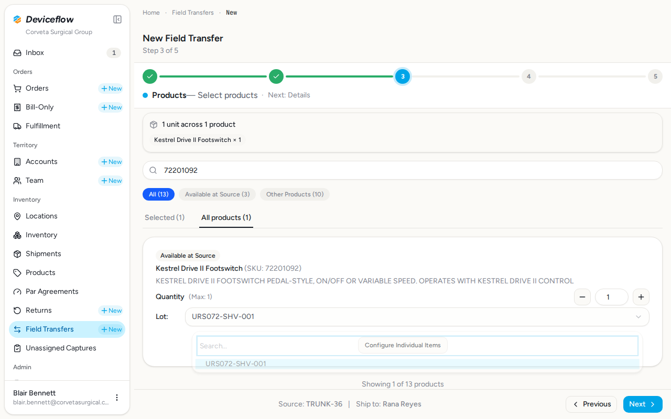Open user menu three-dots for Blair Bennett
This screenshot has width=671, height=419.
[x=117, y=398]
